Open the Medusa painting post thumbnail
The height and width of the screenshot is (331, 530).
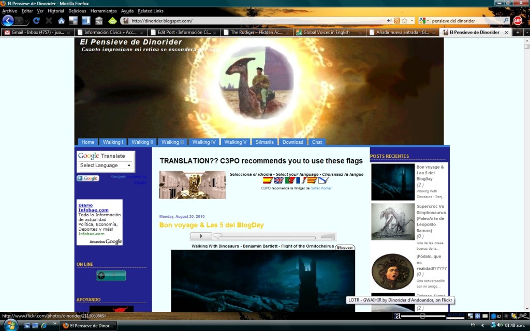(393, 272)
